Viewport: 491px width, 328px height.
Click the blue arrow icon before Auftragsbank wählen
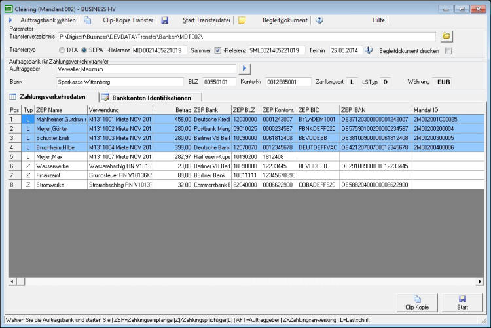10,20
